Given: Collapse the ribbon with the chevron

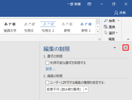Looking at the screenshot, I should click(x=128, y=39).
